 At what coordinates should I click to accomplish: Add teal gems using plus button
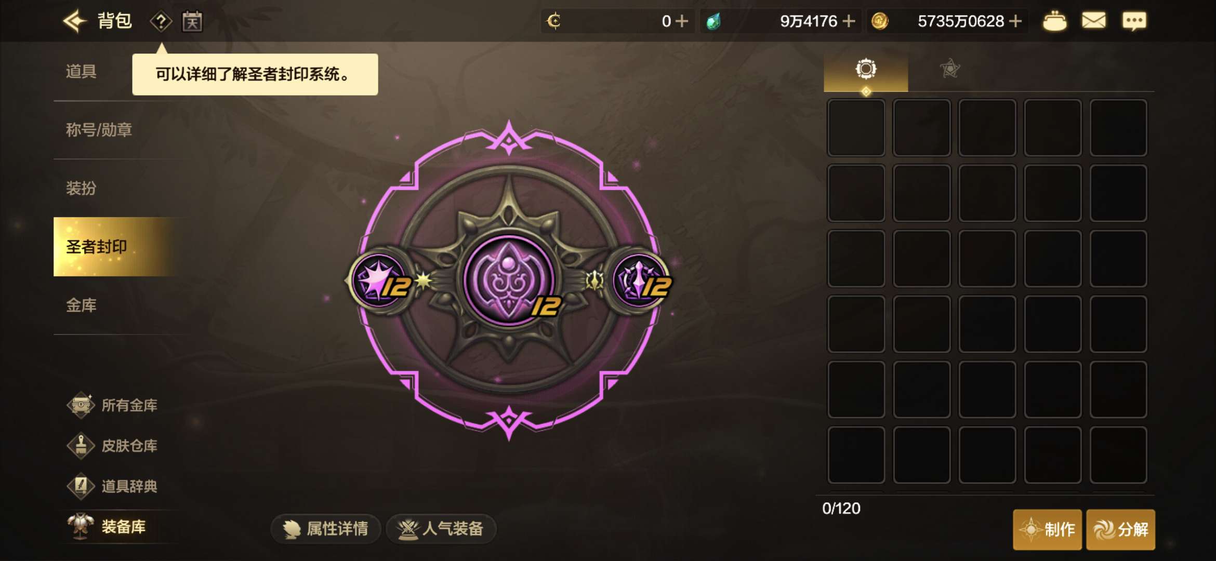(x=849, y=21)
